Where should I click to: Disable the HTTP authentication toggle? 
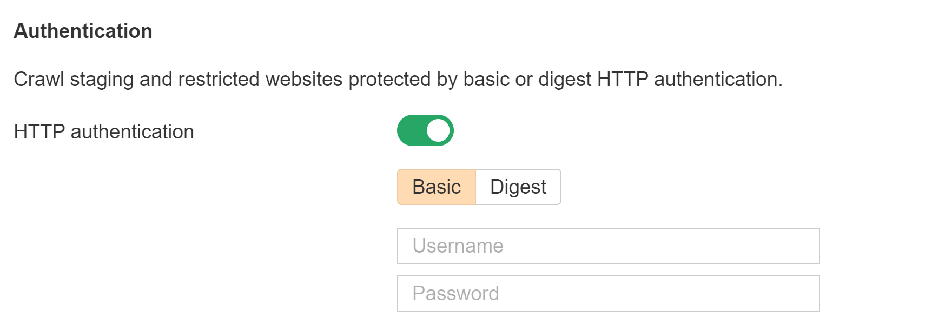coord(425,129)
